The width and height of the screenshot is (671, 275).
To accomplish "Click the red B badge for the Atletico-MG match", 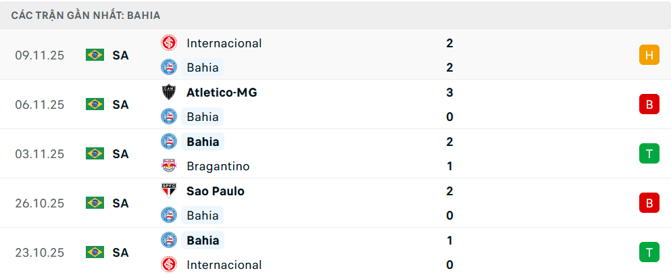I will (x=649, y=105).
